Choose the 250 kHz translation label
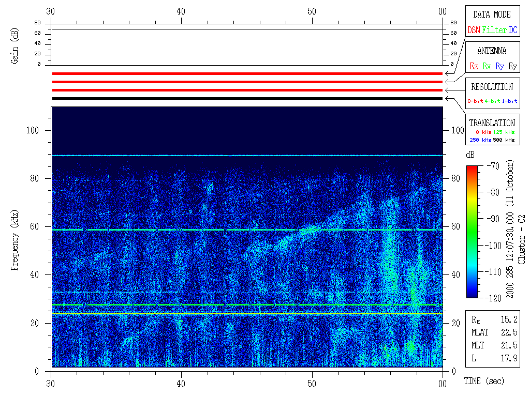 [480, 140]
